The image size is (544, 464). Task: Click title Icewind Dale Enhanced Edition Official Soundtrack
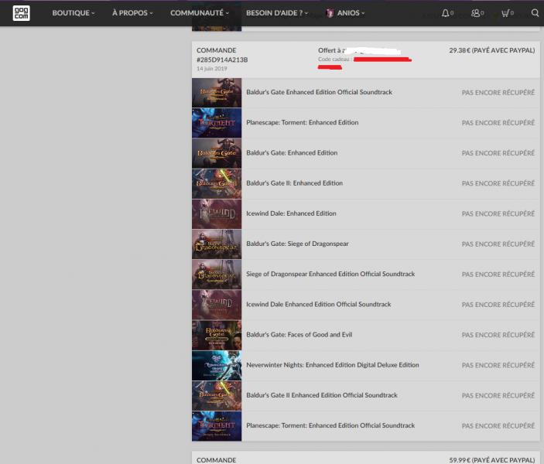coord(319,304)
